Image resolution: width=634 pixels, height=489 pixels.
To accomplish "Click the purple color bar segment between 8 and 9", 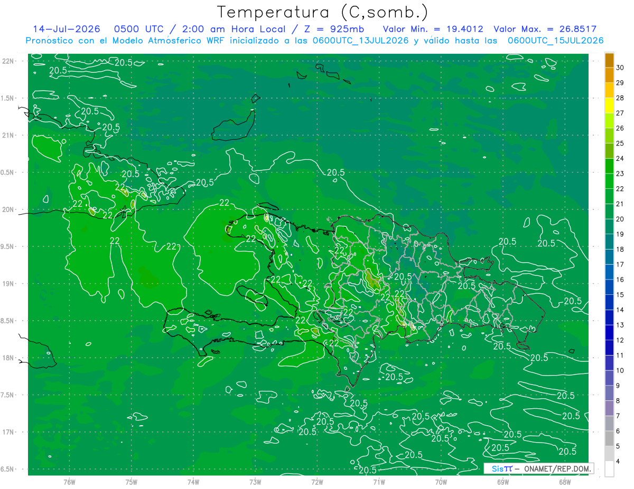I will click(x=609, y=393).
